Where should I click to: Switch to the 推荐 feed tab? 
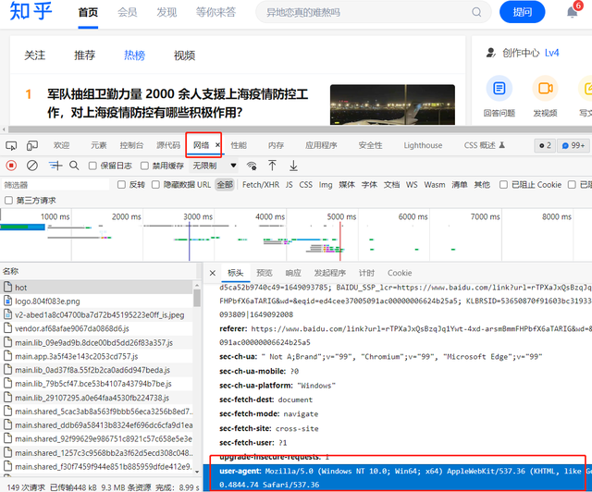pos(84,55)
